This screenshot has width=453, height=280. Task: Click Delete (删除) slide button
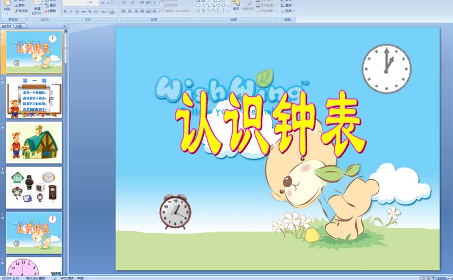[x=50, y=11]
